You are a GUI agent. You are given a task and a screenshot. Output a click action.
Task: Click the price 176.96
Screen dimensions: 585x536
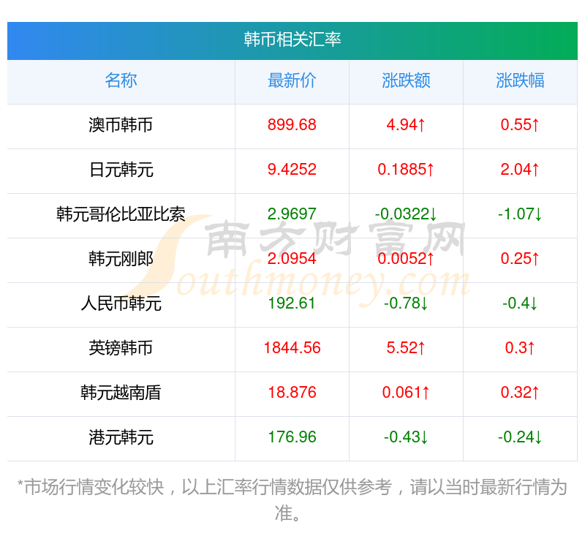coord(292,437)
